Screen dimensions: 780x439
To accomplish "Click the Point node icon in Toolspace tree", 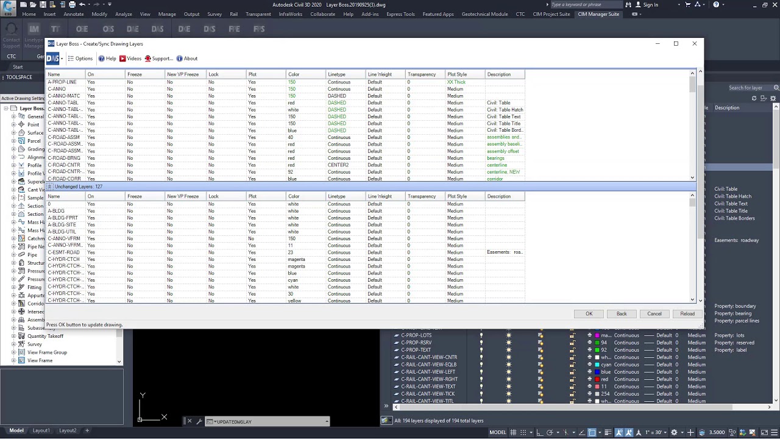I will [x=21, y=124].
